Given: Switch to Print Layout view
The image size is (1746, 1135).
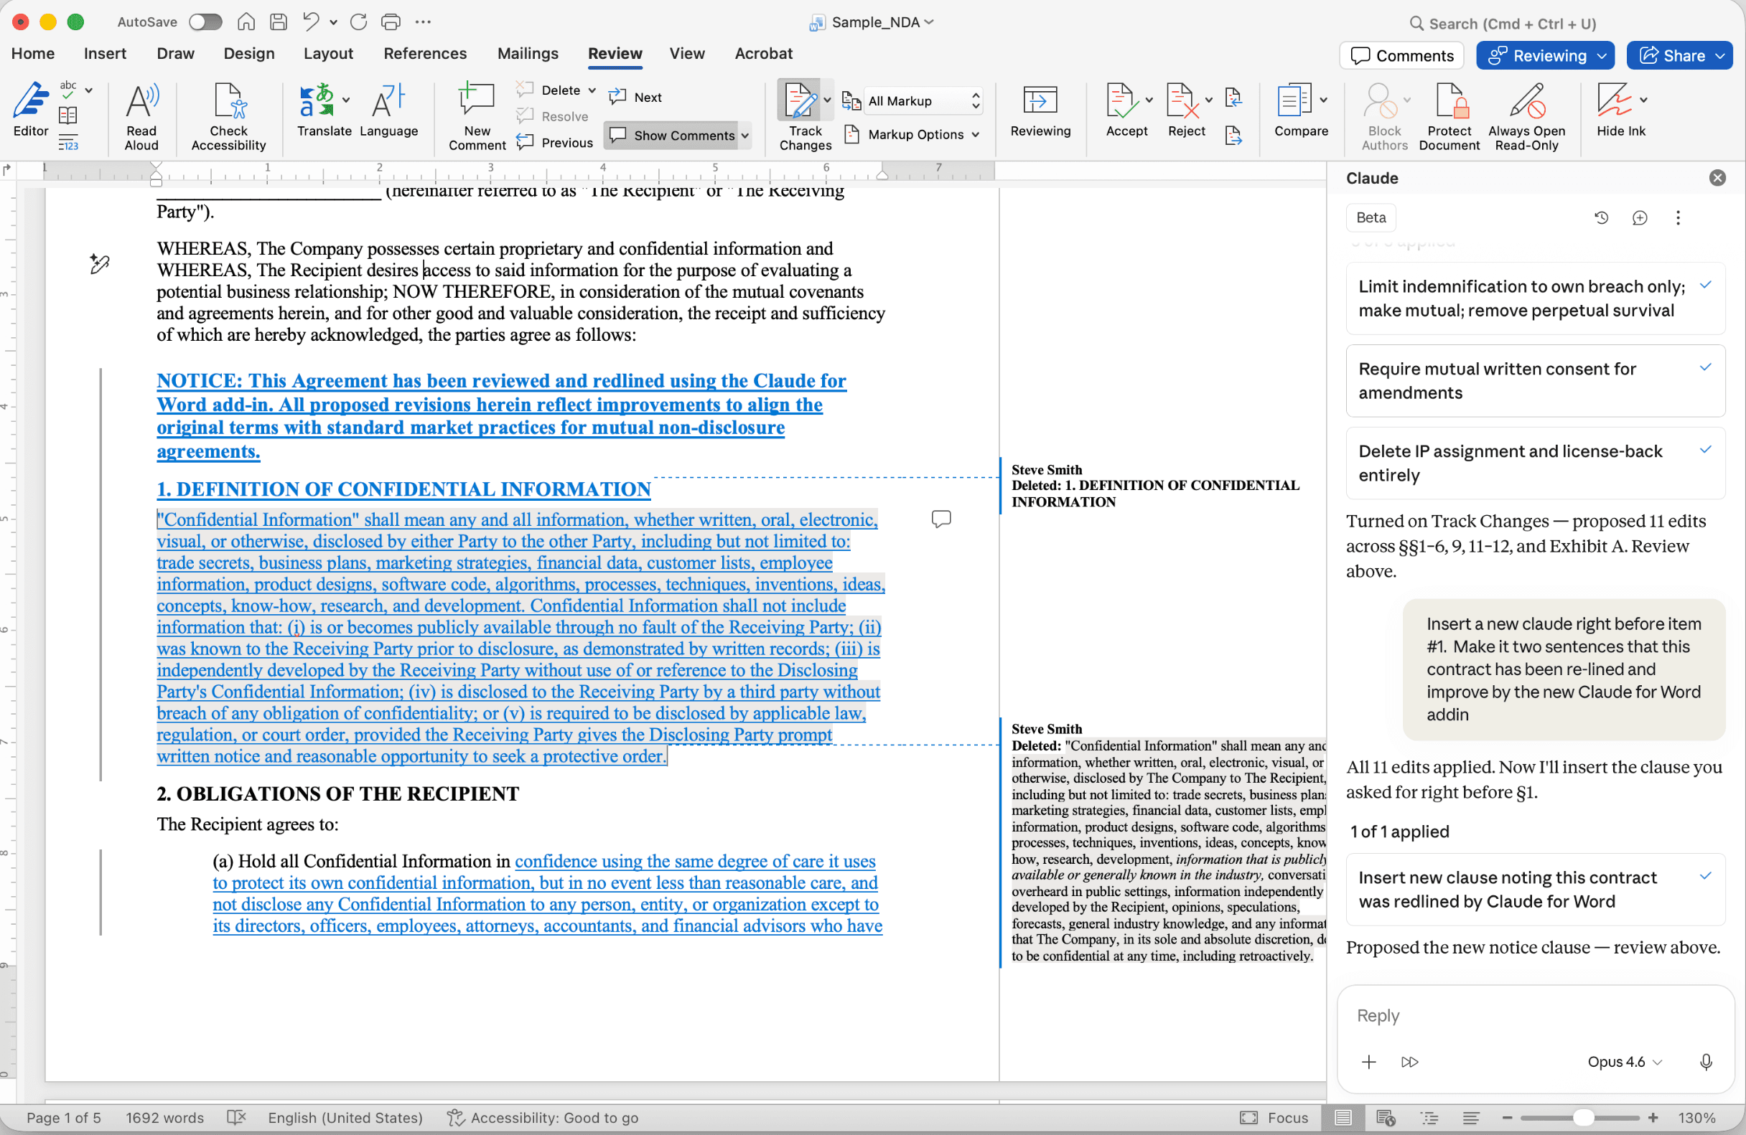Looking at the screenshot, I should tap(1343, 1117).
